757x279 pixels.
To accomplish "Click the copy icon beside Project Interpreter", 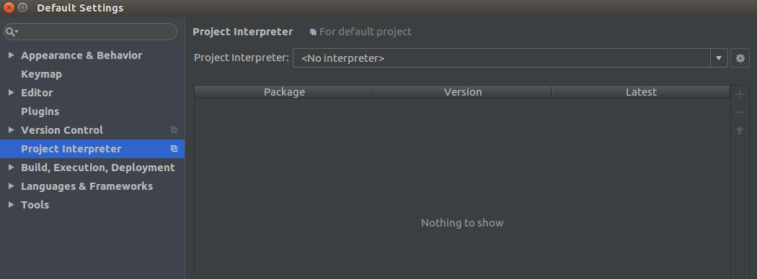I will [x=174, y=149].
